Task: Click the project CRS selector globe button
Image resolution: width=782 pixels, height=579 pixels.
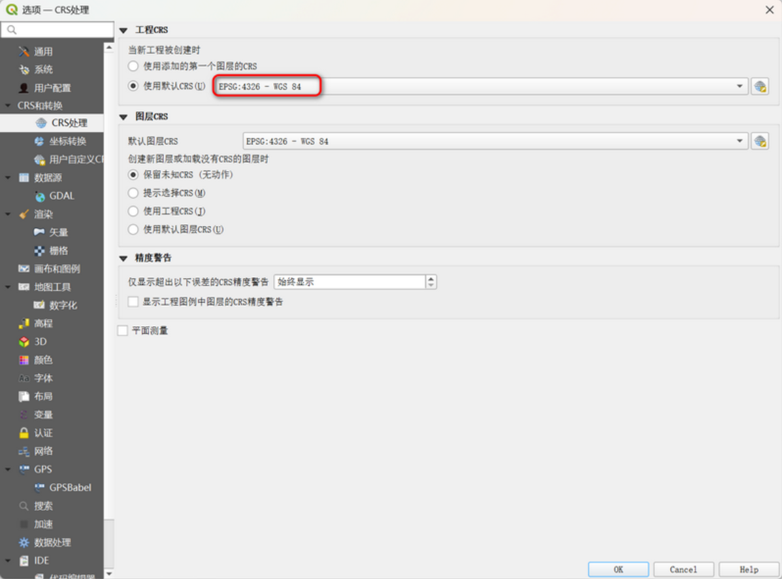Action: 760,86
